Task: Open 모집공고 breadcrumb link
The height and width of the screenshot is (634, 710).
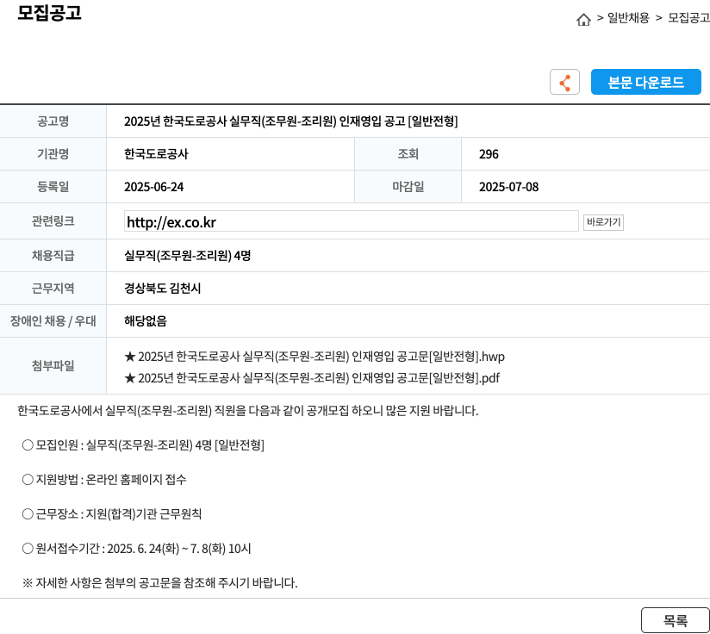Action: [688, 17]
